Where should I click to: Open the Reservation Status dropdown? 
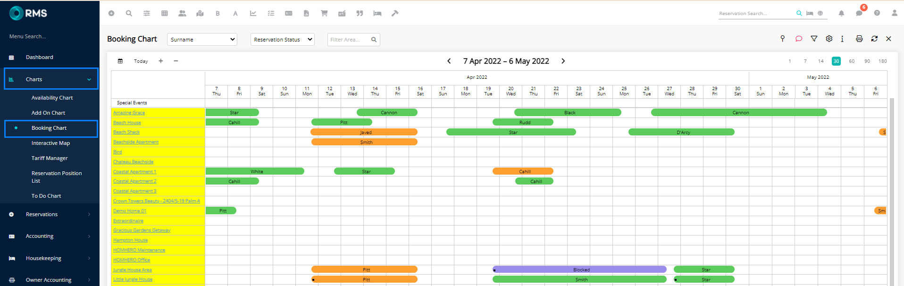pos(282,40)
